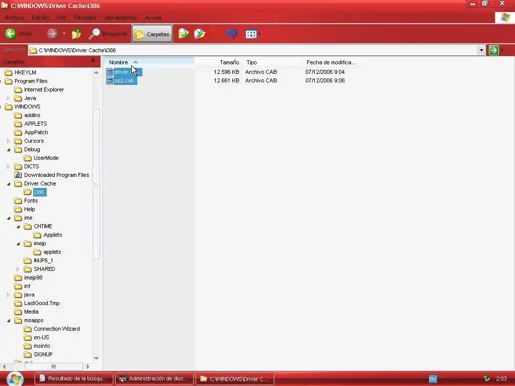Select the APPLETS folder icon
The width and height of the screenshot is (515, 386).
(x=18, y=124)
